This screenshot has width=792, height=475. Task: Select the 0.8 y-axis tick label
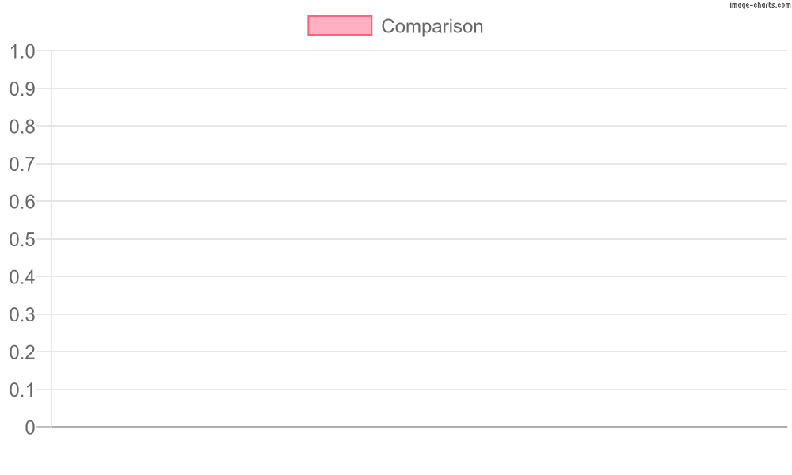[x=22, y=127]
